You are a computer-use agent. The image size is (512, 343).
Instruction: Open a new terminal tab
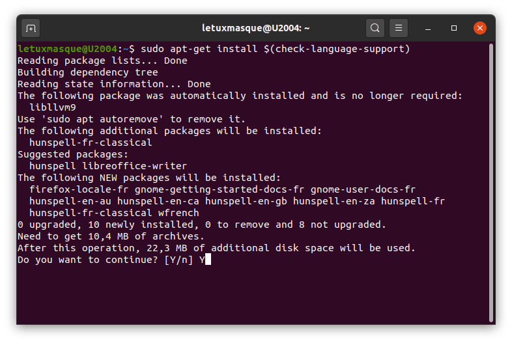pos(31,29)
